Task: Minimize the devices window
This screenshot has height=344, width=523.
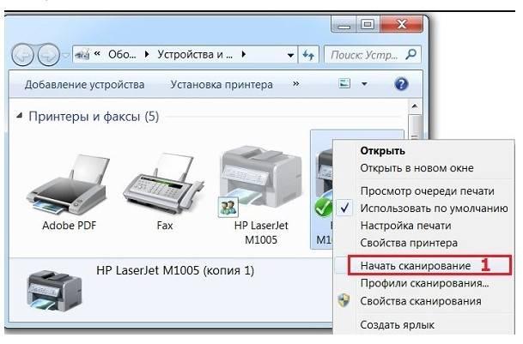Action: click(345, 24)
